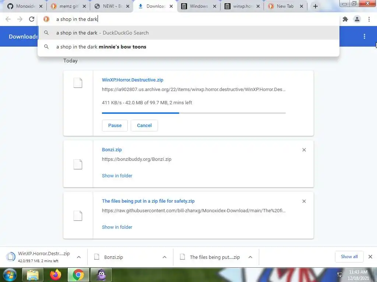Show Bonzi.zip in folder
This screenshot has height=282, width=377.
(117, 176)
